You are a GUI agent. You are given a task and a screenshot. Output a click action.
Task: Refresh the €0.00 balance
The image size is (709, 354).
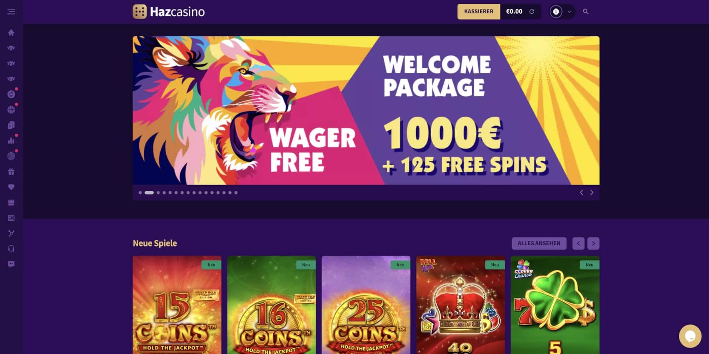tap(532, 12)
